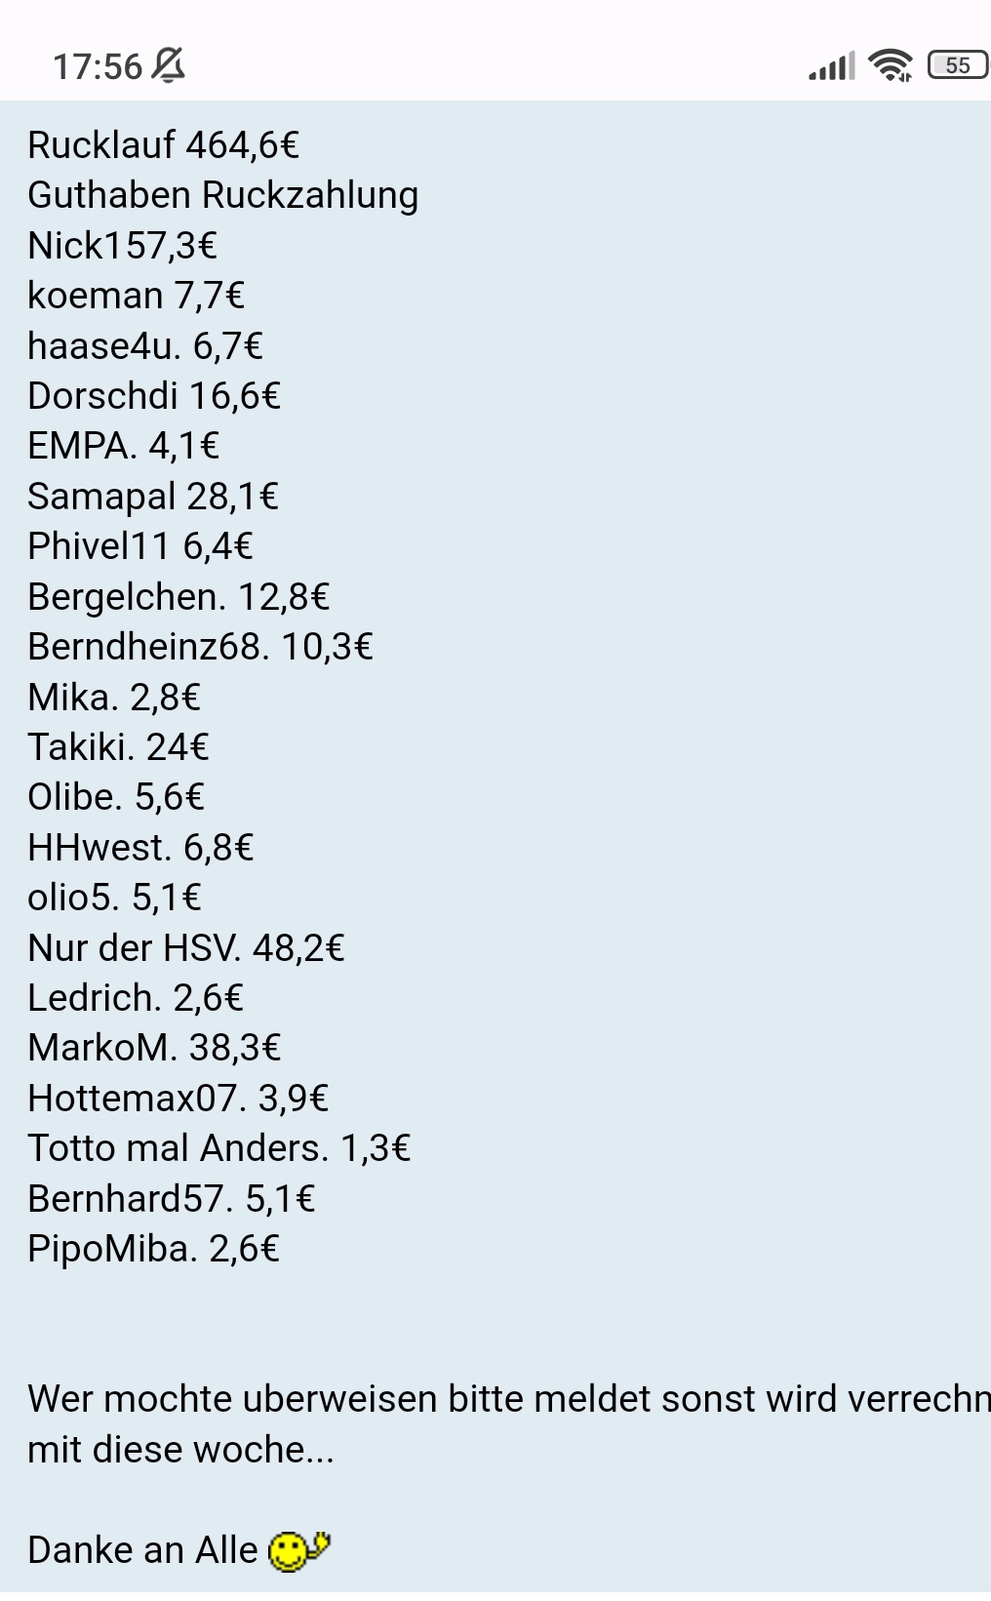Tap the Dorschdi 16,6€ entry
Viewport: 991px width, 1601px height.
click(x=154, y=396)
